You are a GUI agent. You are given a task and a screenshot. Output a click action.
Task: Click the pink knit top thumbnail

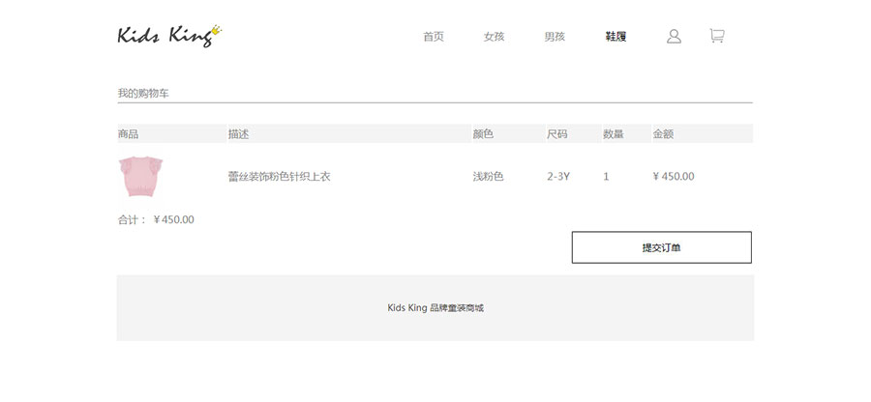tap(140, 176)
